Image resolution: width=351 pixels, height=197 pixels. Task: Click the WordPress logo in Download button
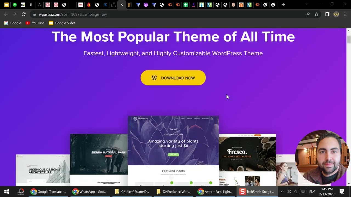pyautogui.click(x=154, y=78)
